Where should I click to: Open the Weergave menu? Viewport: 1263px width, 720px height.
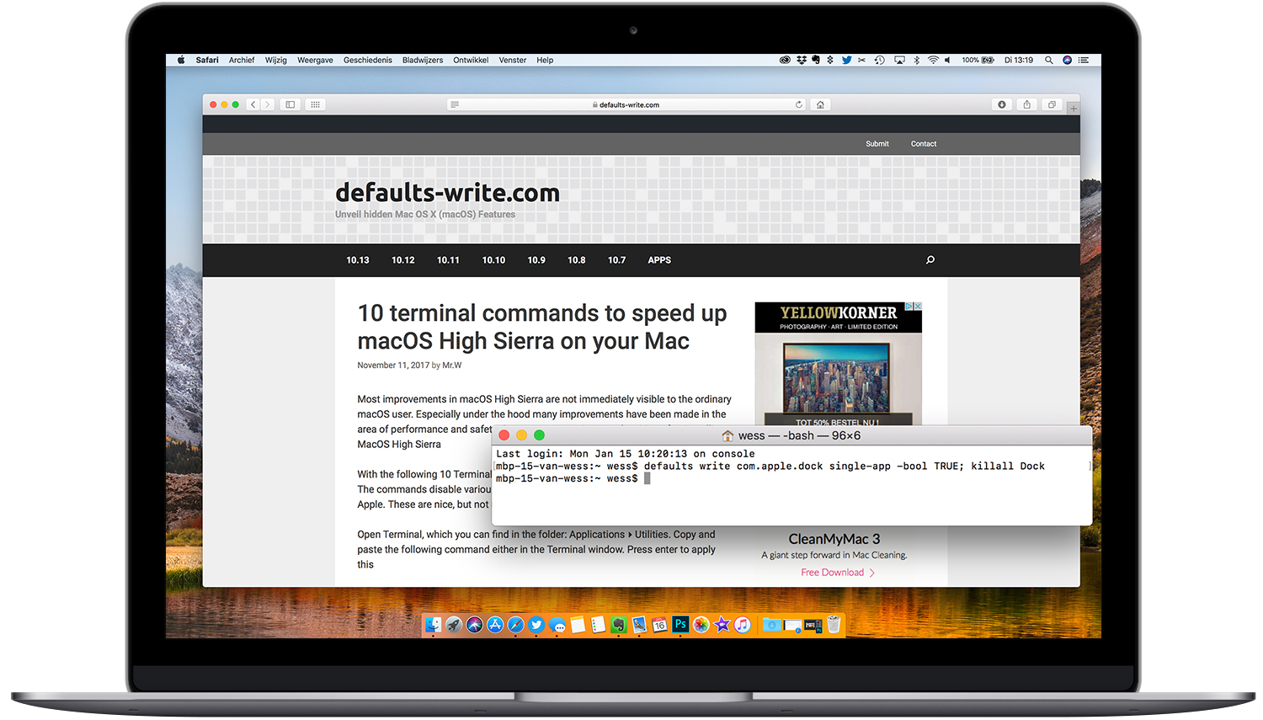[x=315, y=61]
